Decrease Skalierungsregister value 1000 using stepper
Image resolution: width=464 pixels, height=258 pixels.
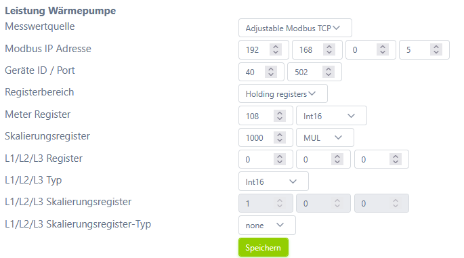click(x=280, y=140)
